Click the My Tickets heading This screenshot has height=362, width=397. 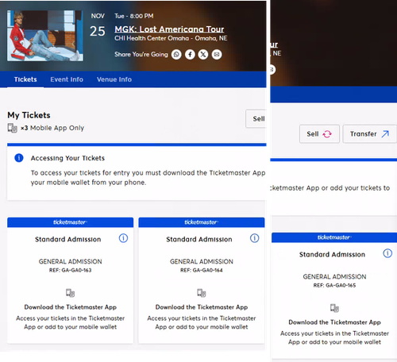[x=29, y=115]
